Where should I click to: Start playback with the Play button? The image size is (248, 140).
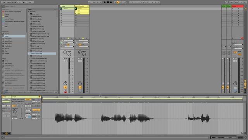[105, 2]
